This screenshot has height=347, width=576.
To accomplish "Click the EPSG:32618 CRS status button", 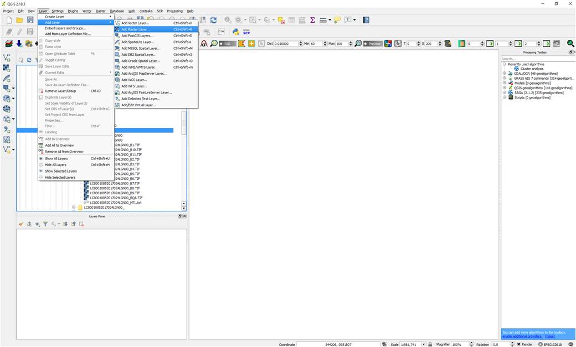I will [550, 344].
